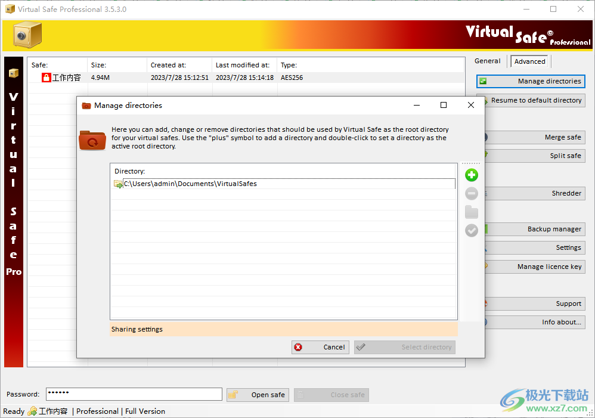
Task: Open the Shredder tool
Action: point(535,193)
